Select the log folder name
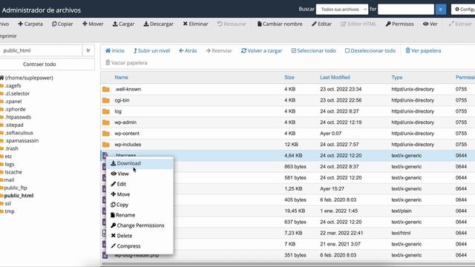 118,111
